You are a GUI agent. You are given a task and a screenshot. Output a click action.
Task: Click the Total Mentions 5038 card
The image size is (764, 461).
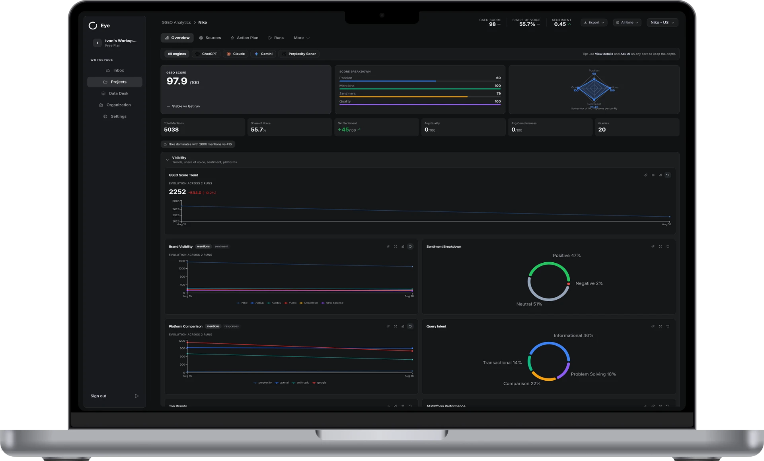pyautogui.click(x=203, y=127)
